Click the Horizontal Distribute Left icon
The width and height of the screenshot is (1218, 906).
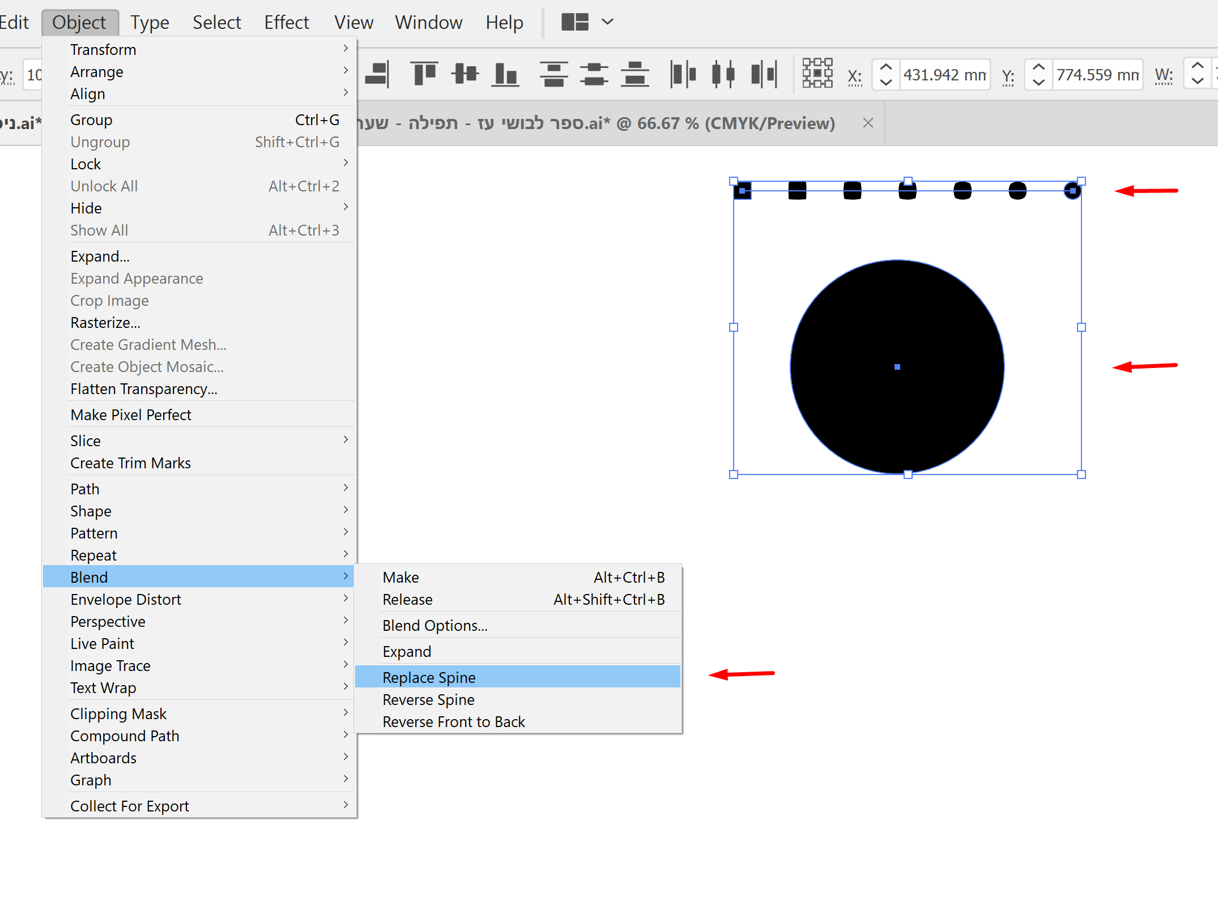pyautogui.click(x=683, y=74)
